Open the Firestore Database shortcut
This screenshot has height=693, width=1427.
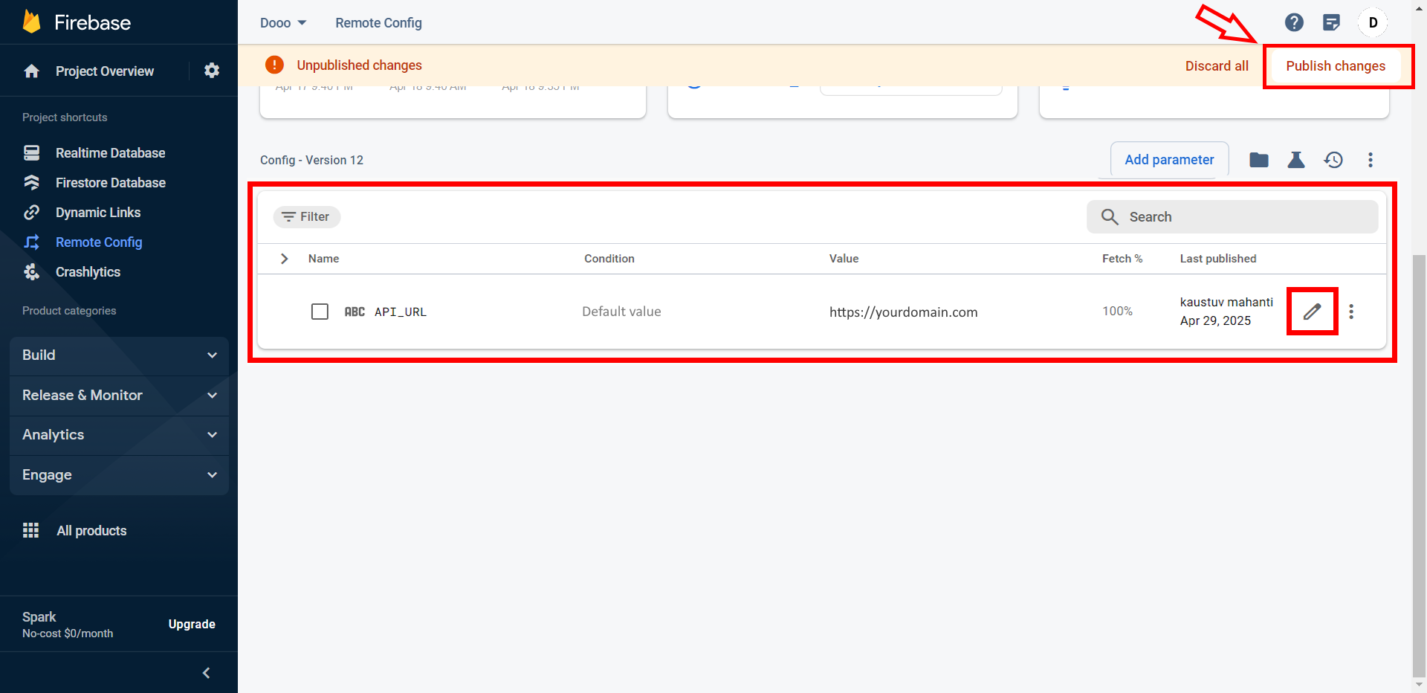[x=110, y=183]
